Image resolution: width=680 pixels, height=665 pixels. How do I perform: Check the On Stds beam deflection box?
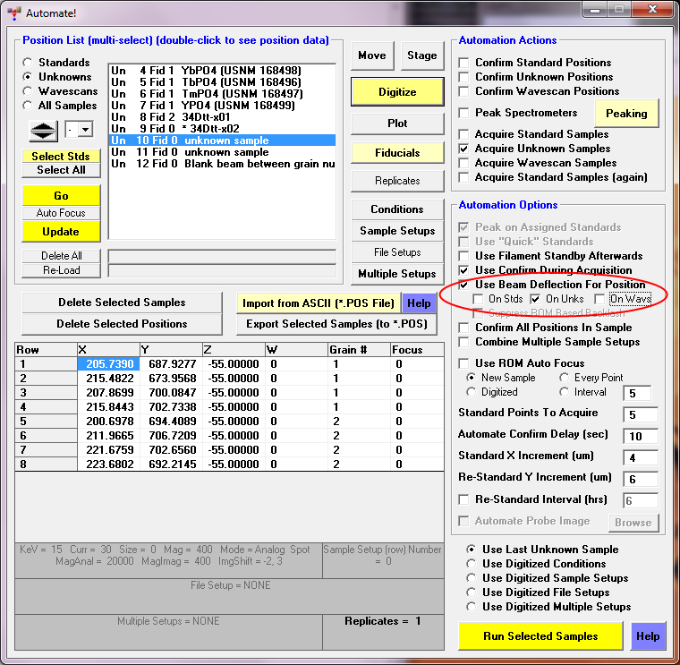point(480,299)
